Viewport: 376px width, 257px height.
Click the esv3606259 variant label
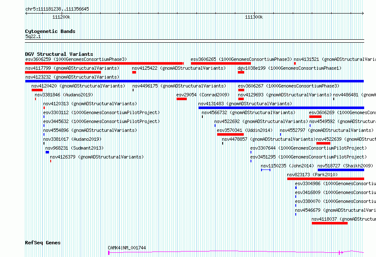coord(76,59)
